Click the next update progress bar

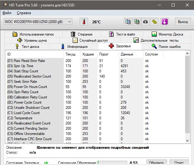point(112,163)
